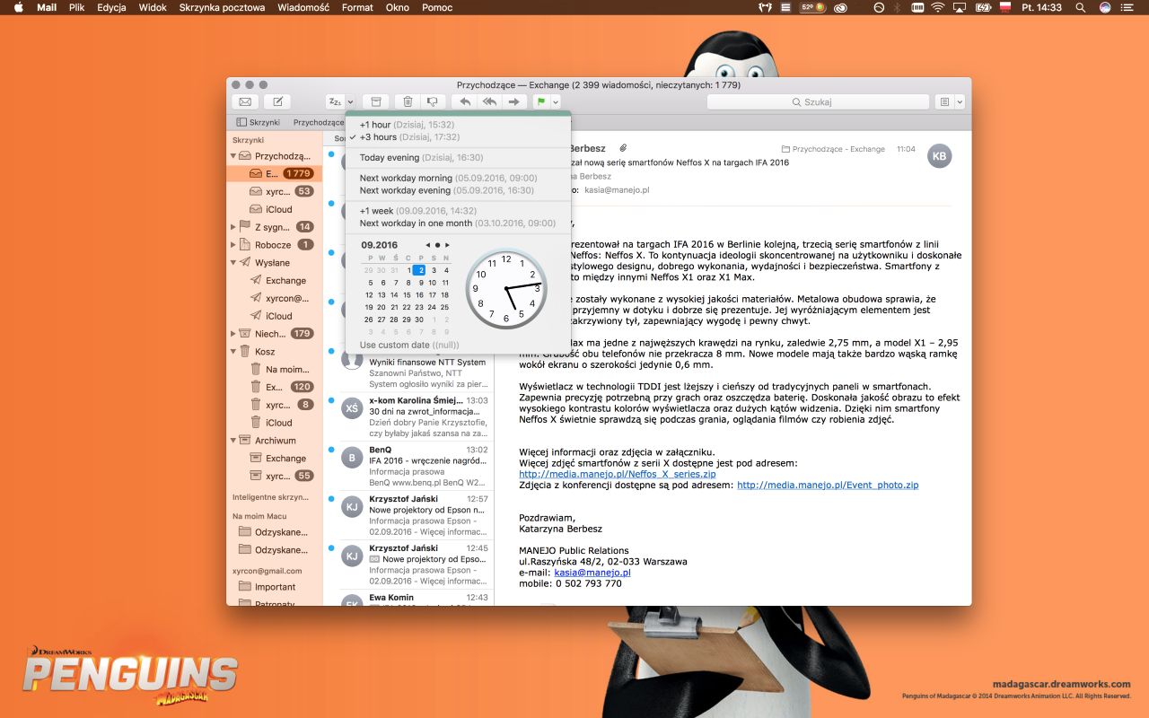
Task: Select the Przychodzące favorites bar item
Action: pos(319,122)
